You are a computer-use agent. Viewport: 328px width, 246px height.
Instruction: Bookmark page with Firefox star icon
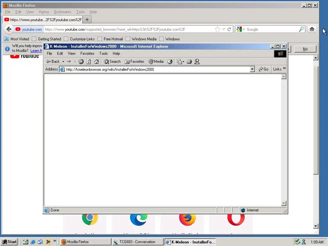point(217,29)
